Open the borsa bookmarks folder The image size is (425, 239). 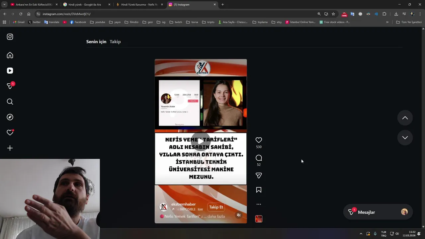coord(192,22)
